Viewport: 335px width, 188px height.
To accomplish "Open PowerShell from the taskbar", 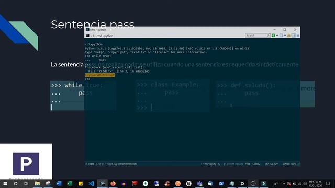I will click(x=221, y=183).
